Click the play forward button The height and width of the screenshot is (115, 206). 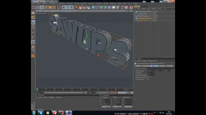(104, 93)
